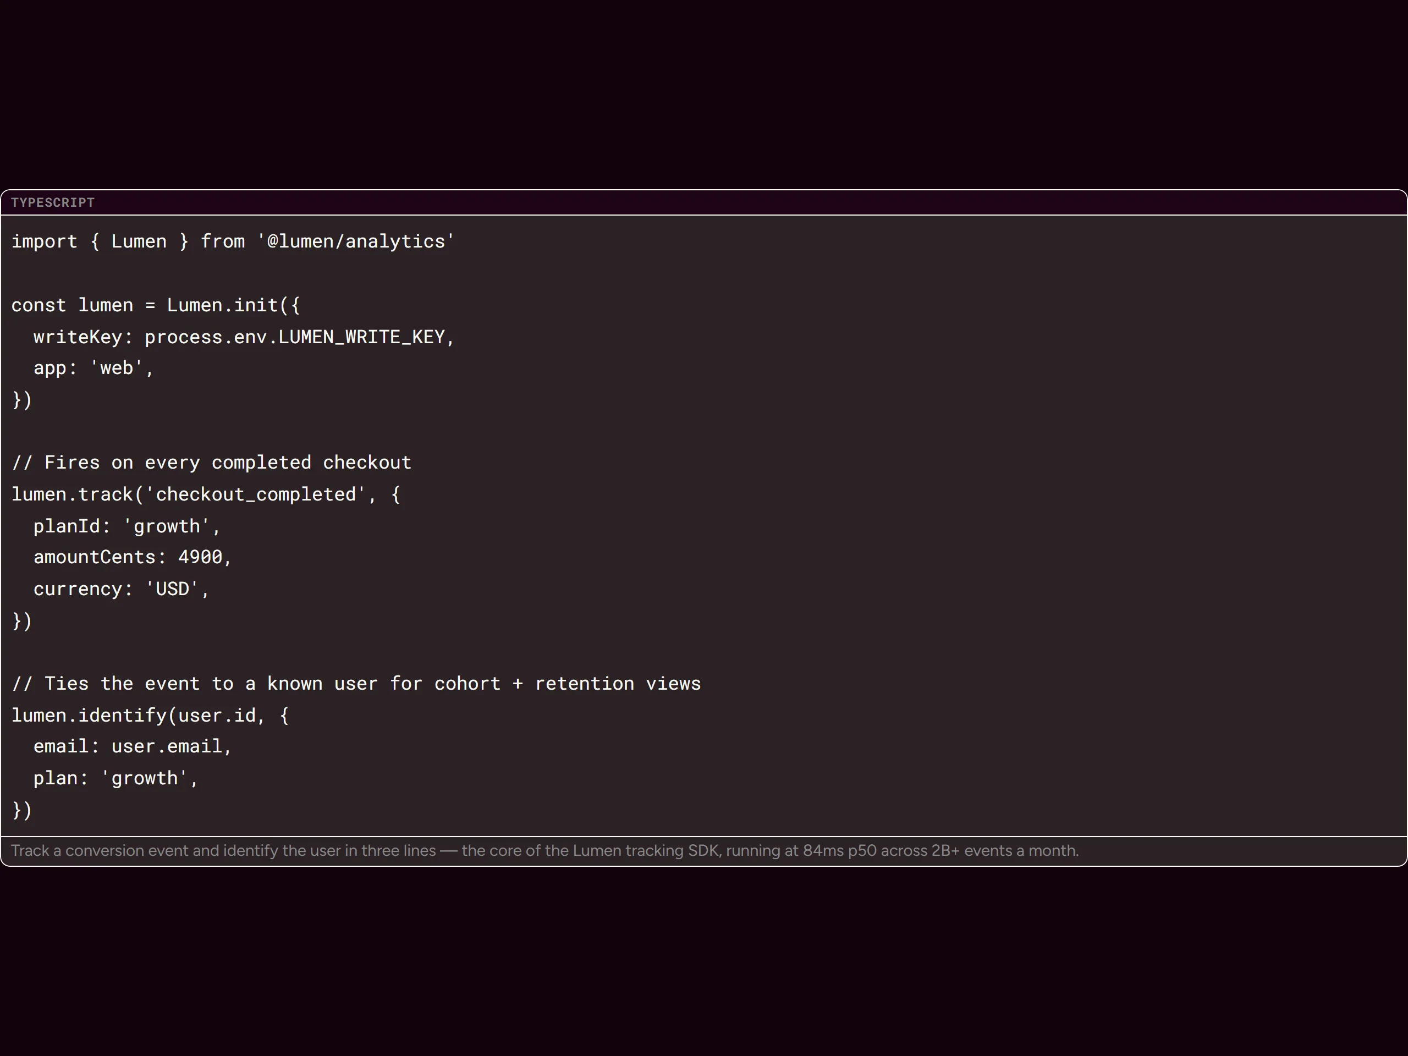1408x1056 pixels.
Task: Click the TYPESCRIPT language label
Action: tap(53, 202)
